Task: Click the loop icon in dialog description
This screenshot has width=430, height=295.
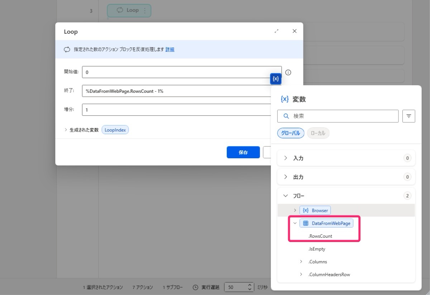Action: 67,49
